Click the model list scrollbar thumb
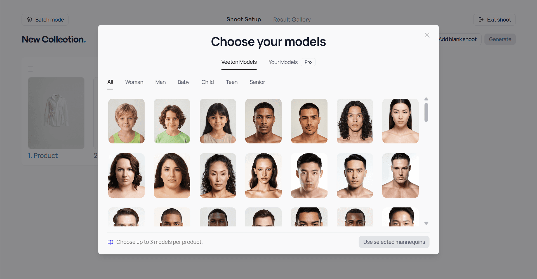This screenshot has height=279, width=537. [x=426, y=112]
